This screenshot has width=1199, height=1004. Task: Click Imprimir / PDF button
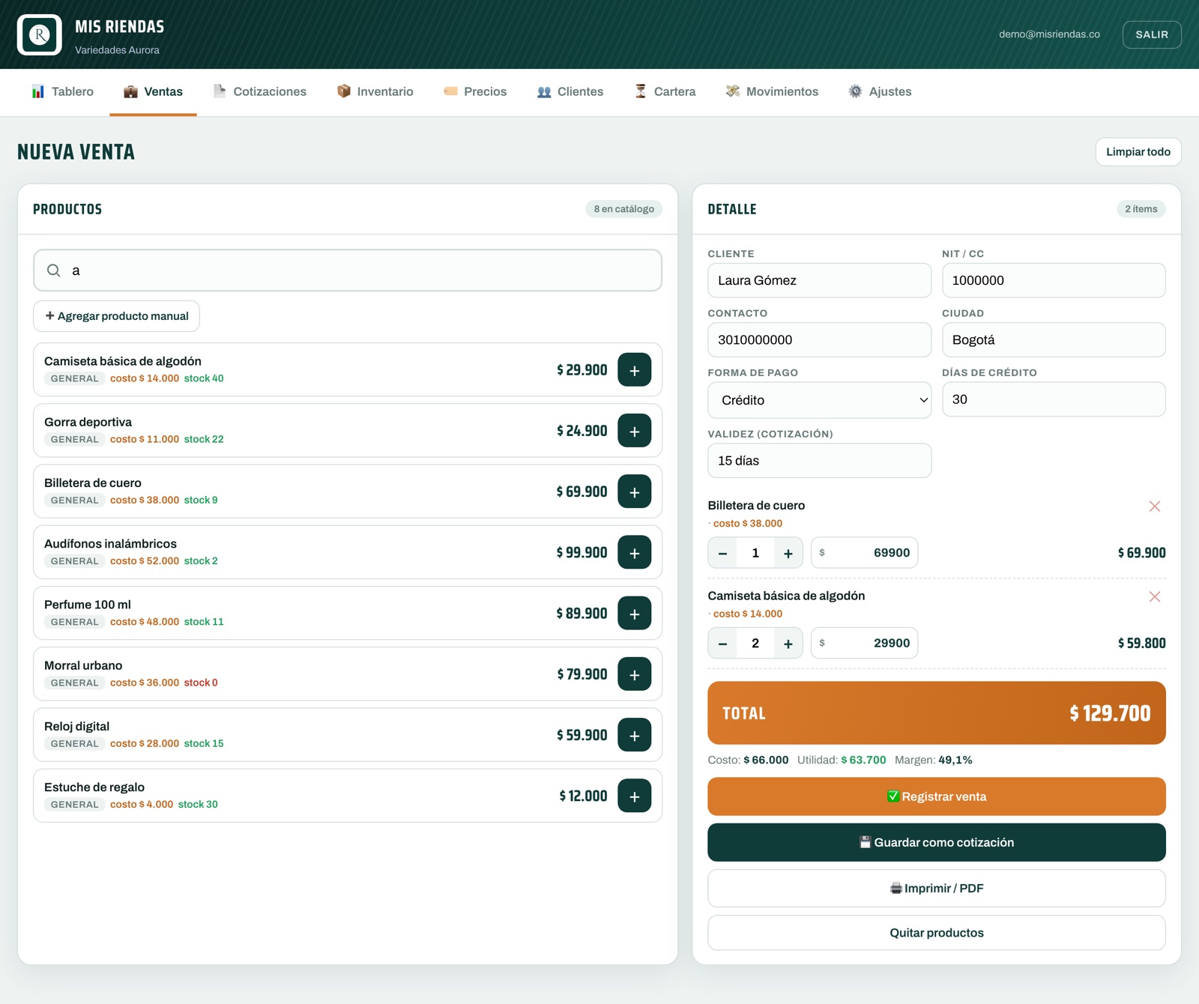[937, 888]
